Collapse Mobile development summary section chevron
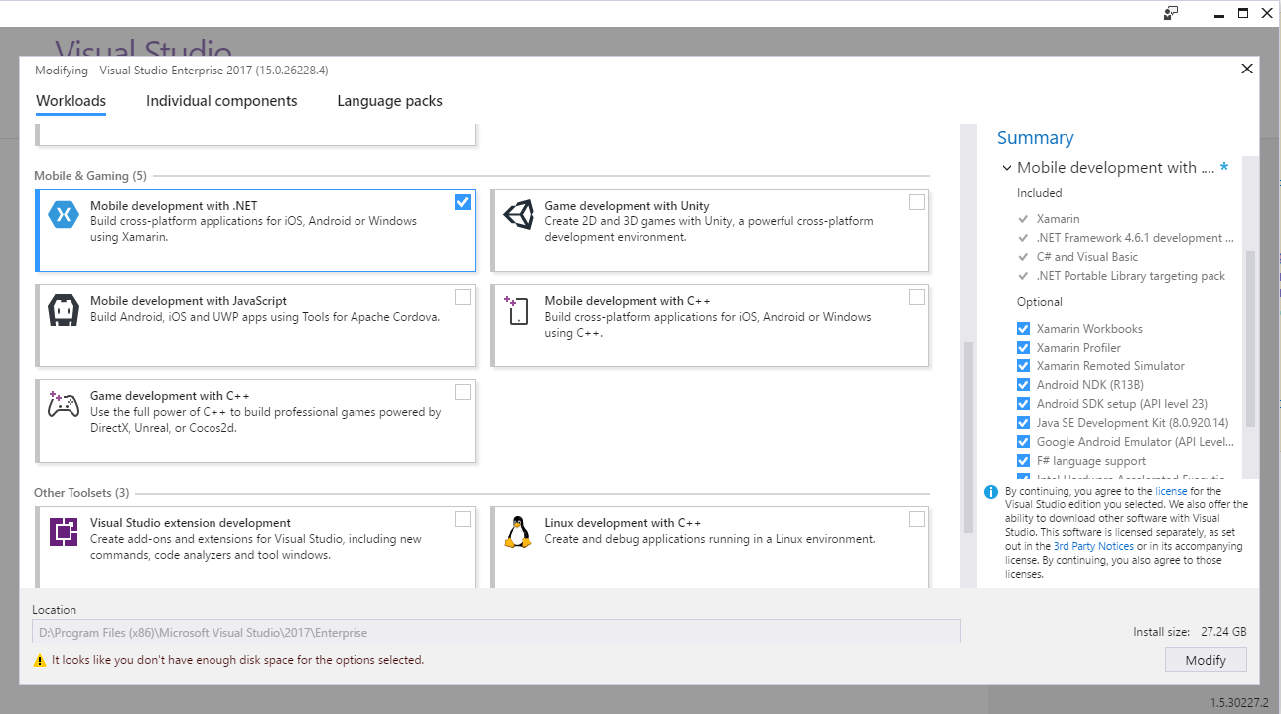1281x714 pixels. [1007, 168]
